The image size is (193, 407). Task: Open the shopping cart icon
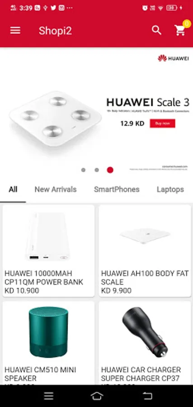point(180,31)
